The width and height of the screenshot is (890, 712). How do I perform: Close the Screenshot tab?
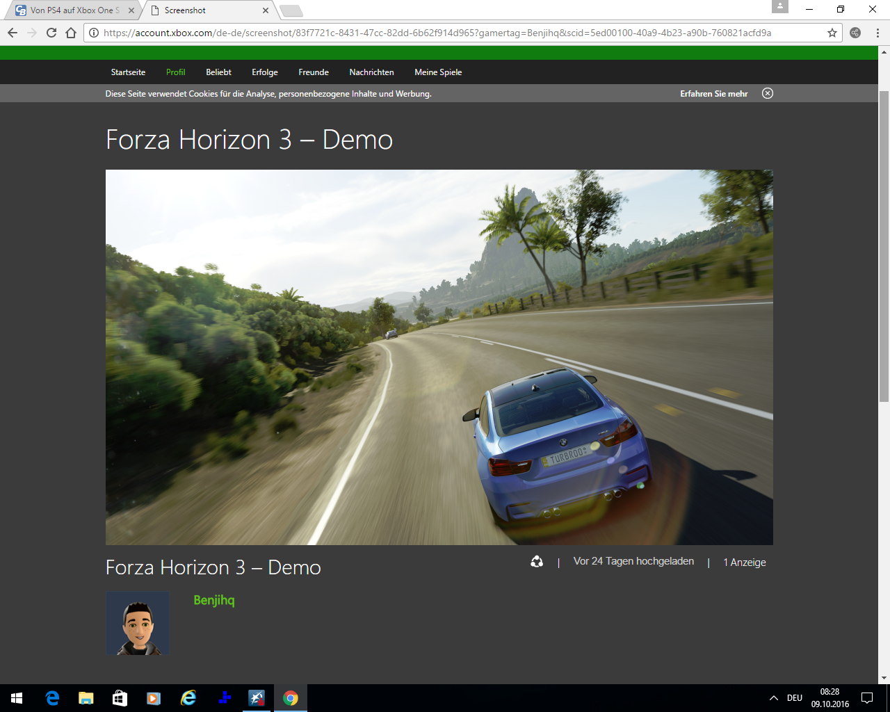(266, 10)
